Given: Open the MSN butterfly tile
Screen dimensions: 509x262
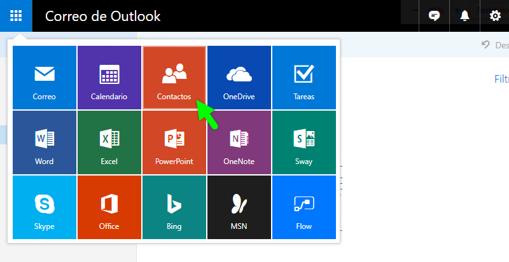Looking at the screenshot, I should pyautogui.click(x=239, y=207).
